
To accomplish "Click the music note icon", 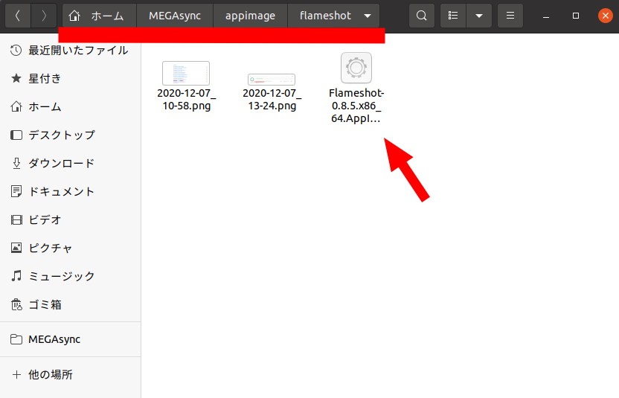I will click(16, 276).
